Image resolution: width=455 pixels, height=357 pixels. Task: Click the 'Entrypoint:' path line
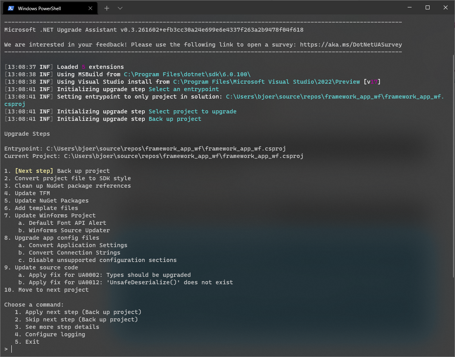(145, 149)
